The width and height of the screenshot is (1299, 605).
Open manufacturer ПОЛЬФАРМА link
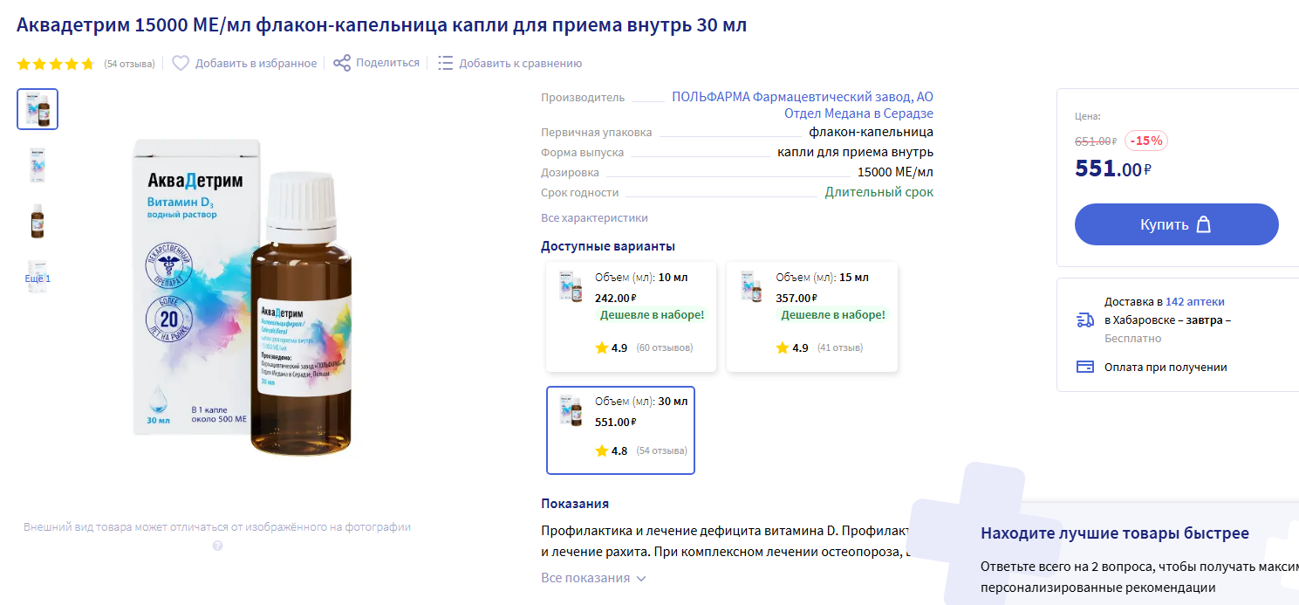coord(803,106)
